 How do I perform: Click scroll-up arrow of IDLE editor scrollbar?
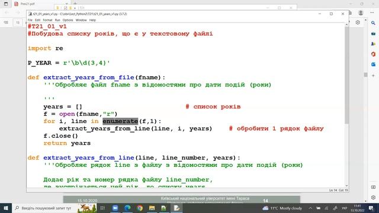[346, 25]
